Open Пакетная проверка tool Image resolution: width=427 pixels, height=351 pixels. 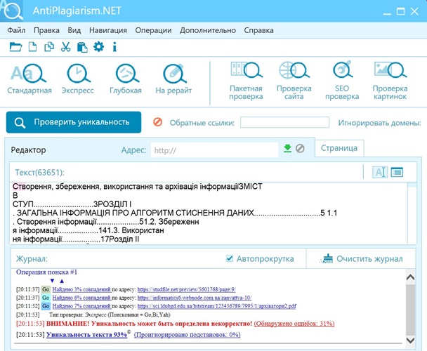[246, 81]
